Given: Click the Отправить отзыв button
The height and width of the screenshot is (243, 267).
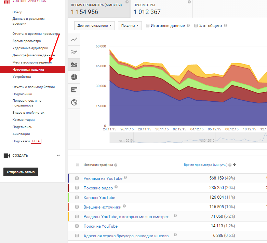Looking at the screenshot, I should click(21, 172).
